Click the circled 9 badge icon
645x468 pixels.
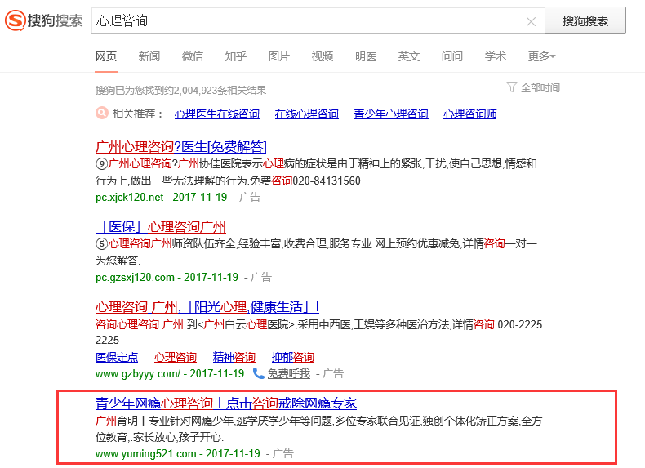pos(101,164)
